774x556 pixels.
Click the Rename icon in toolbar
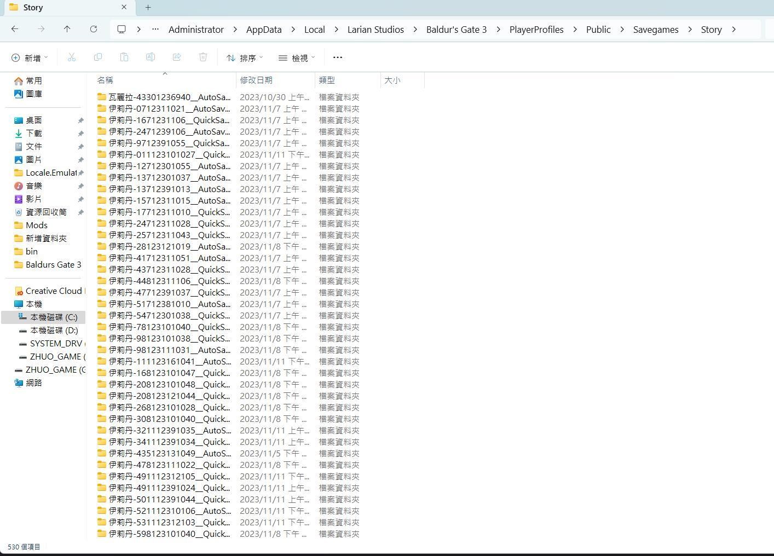151,57
